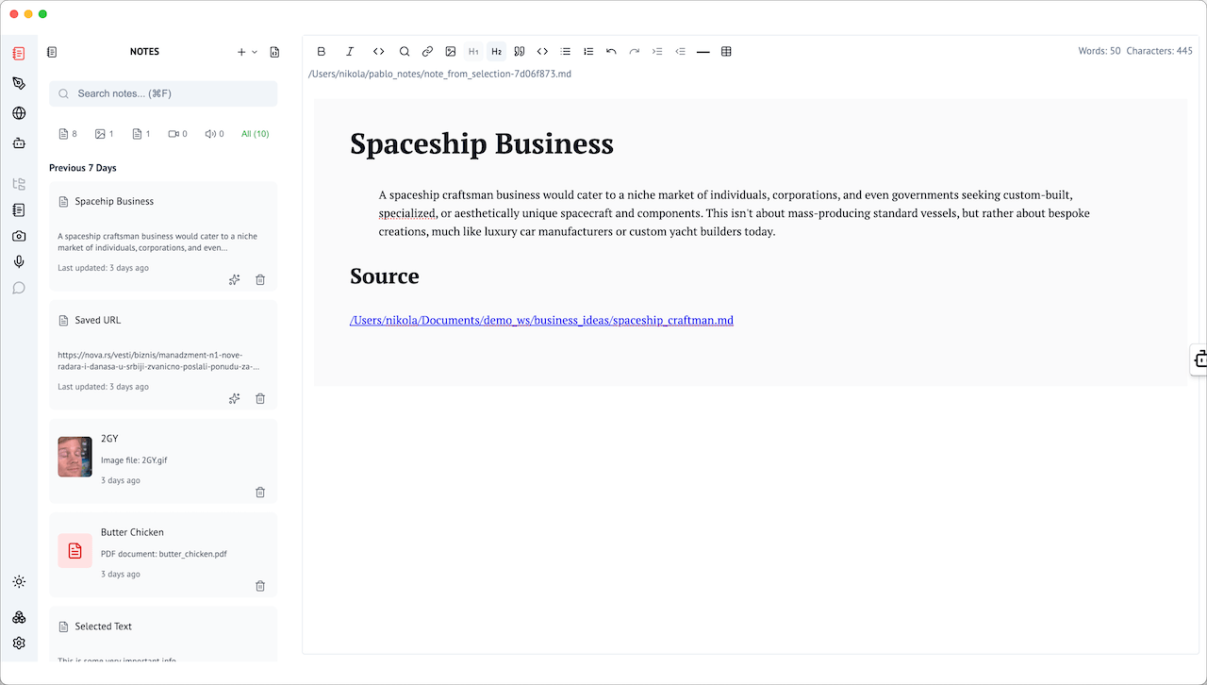Image resolution: width=1207 pixels, height=685 pixels.
Task: Insert a horizontal rule
Action: (703, 52)
